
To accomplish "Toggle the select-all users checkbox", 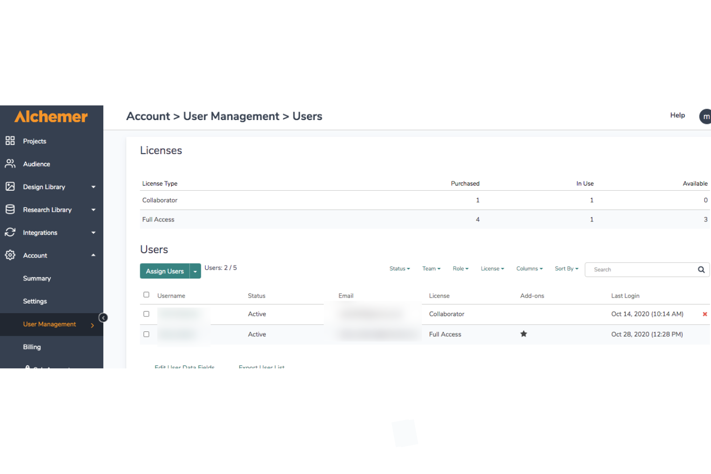I will click(147, 295).
